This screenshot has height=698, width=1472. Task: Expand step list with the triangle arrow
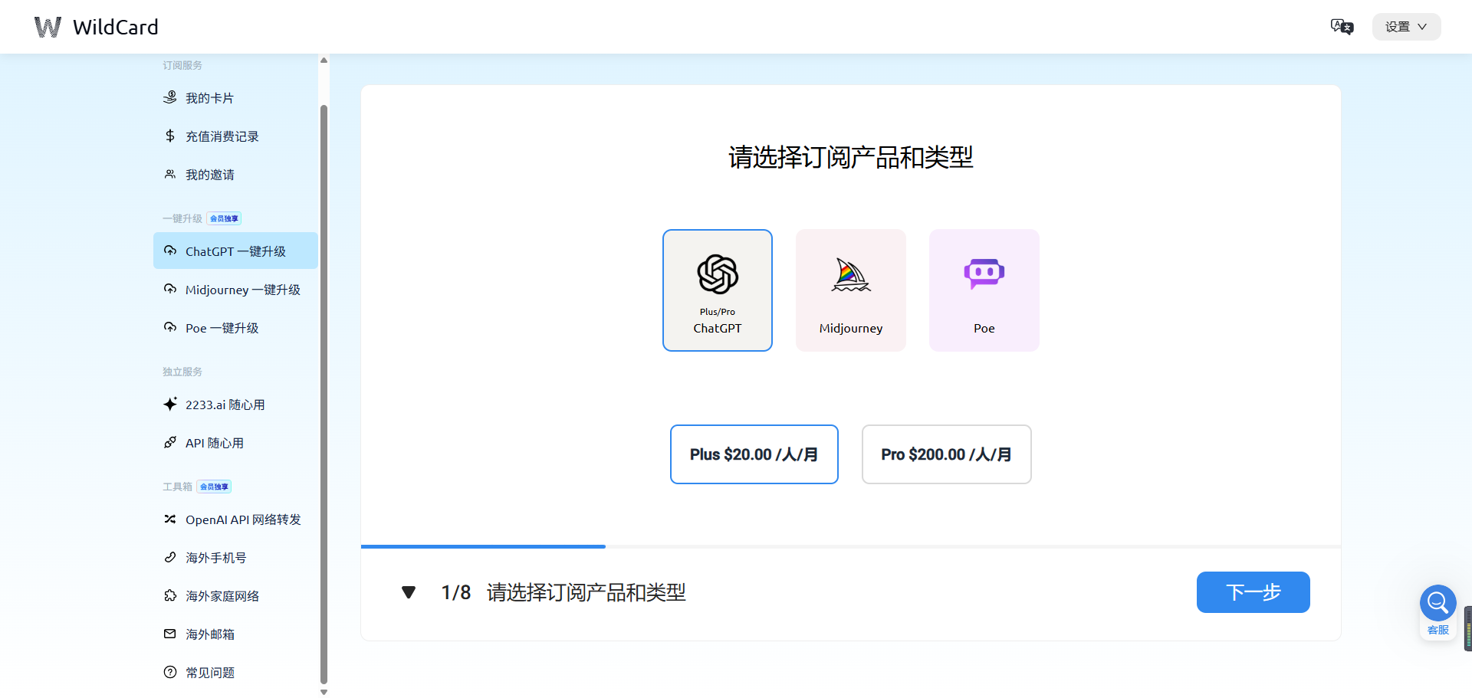[x=409, y=592]
